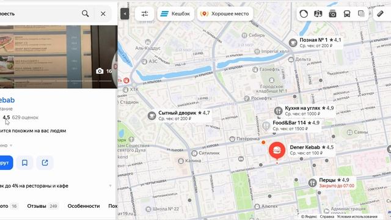
Task: Click the small orange dot near Пятёрочка
Action: pyautogui.click(x=263, y=142)
